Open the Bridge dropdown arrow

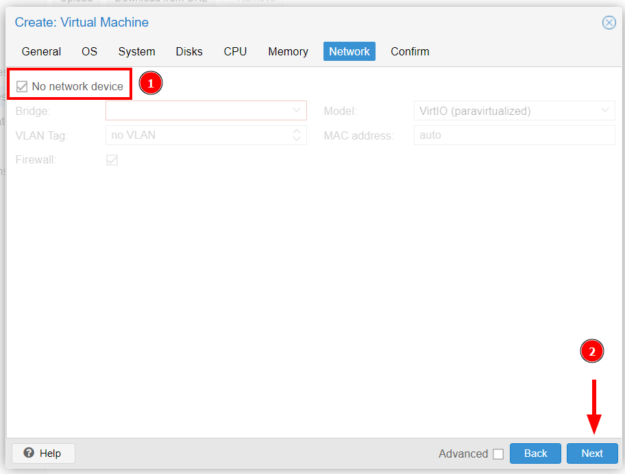pos(297,110)
